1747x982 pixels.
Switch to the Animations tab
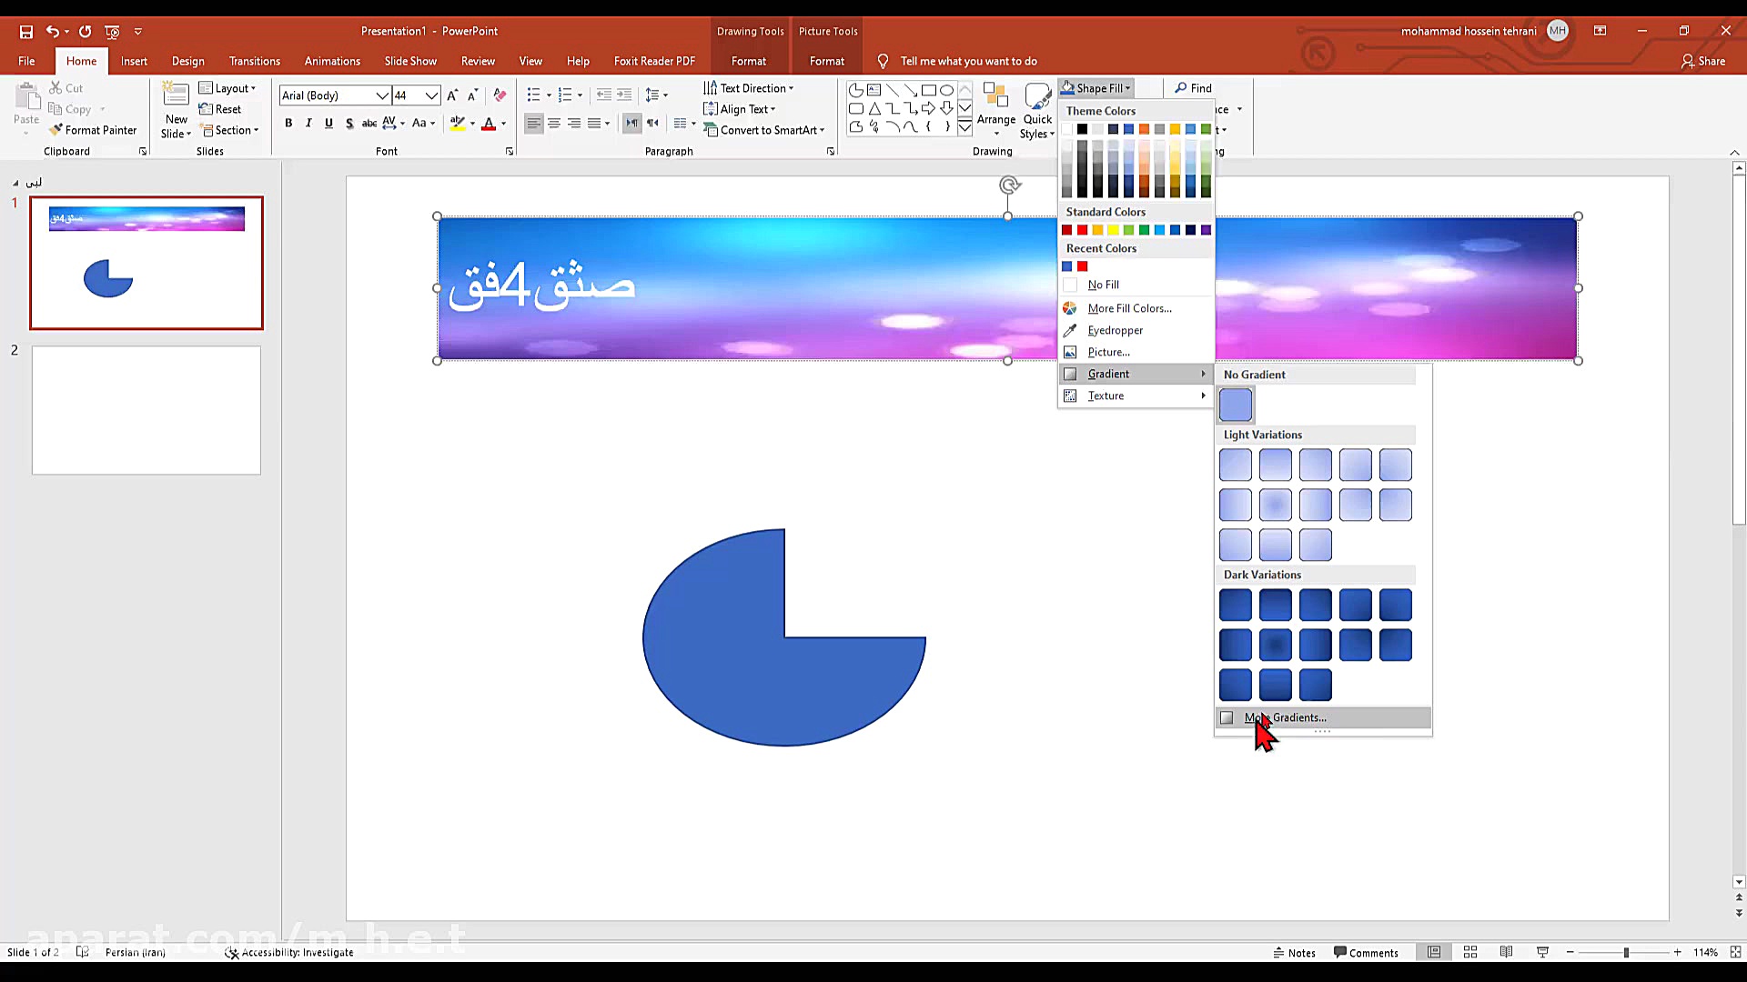click(332, 61)
